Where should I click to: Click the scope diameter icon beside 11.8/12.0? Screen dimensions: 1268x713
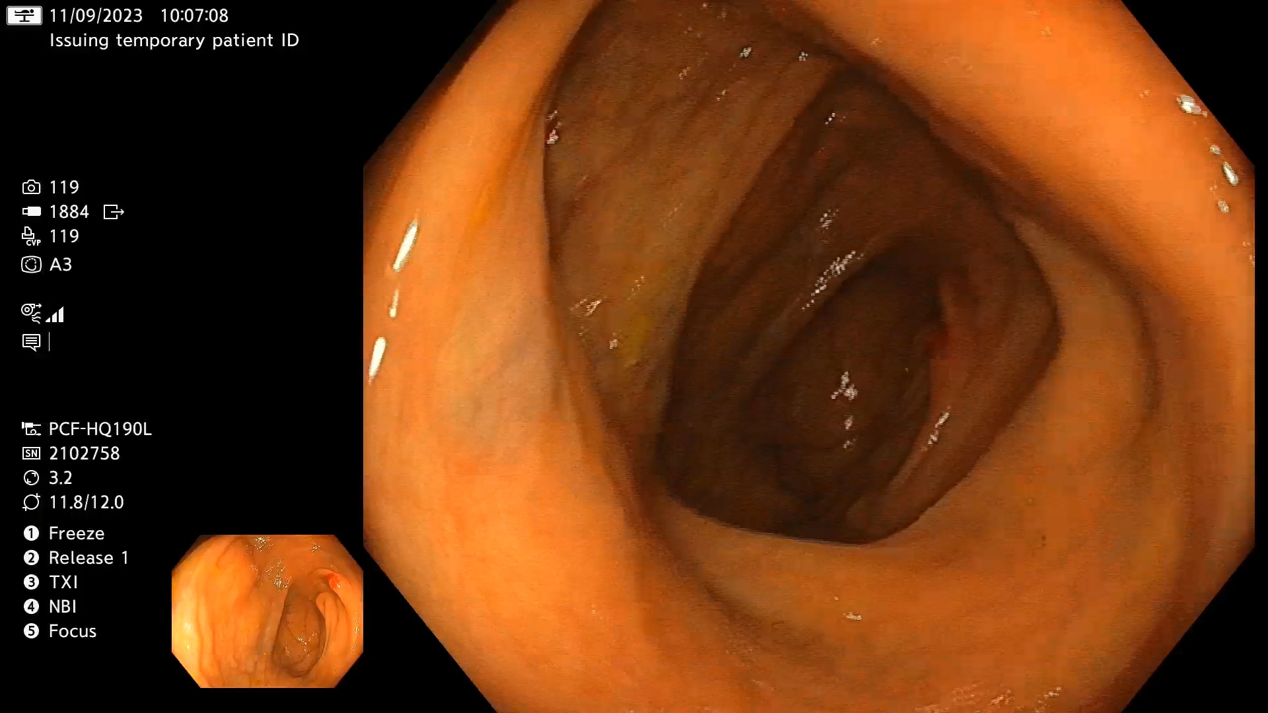31,502
